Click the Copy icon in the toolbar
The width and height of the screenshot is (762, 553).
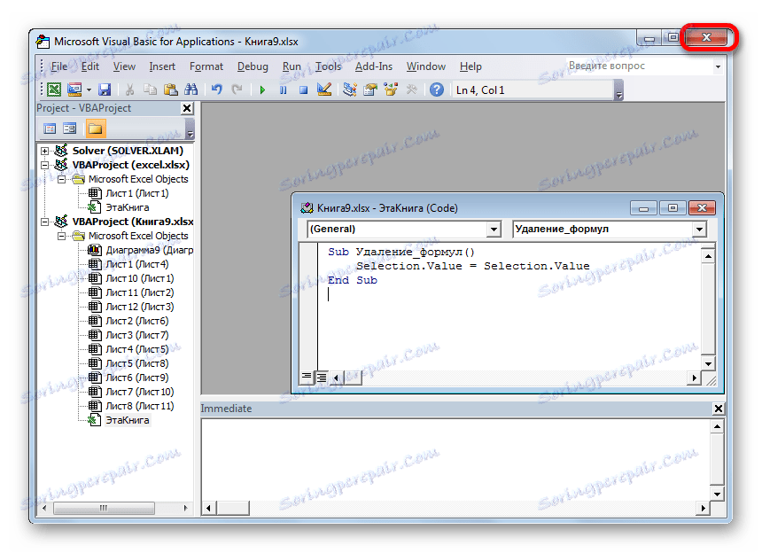coord(150,90)
